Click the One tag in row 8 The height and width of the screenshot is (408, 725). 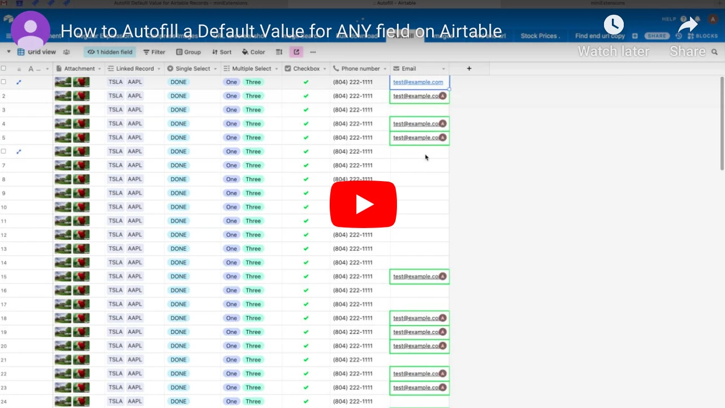coord(231,179)
